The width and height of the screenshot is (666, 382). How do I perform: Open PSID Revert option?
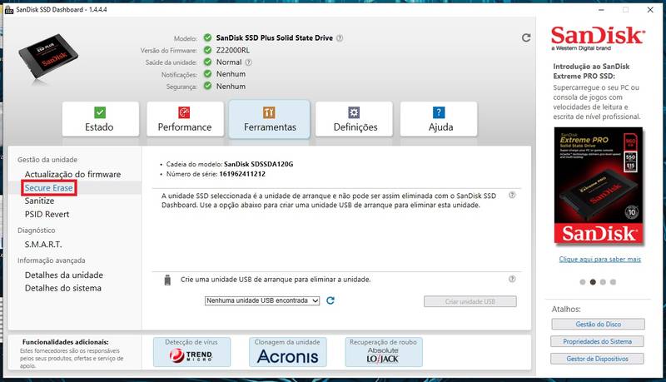(47, 214)
